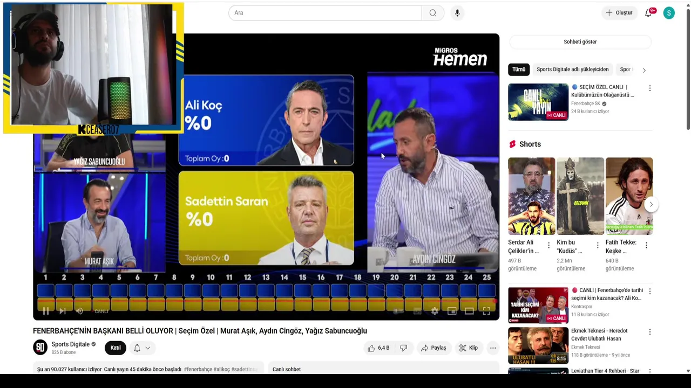Open player settings gear
Screen dimensions: 691x388
435,311
